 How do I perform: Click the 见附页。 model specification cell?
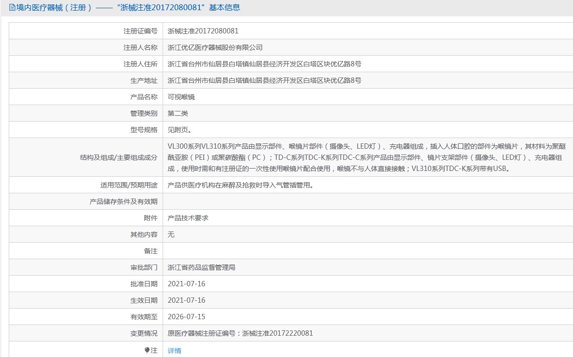pos(179,130)
